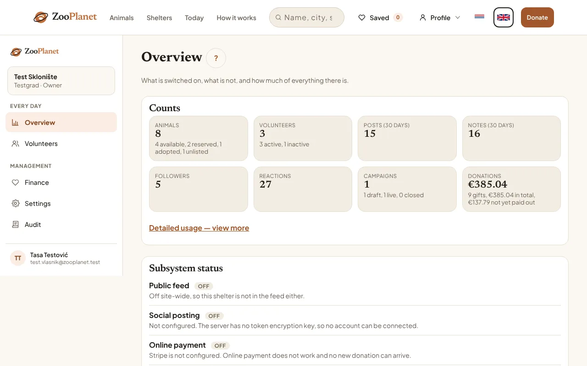Click the TT user avatar
Screen dimensions: 587x366
(x=18, y=258)
